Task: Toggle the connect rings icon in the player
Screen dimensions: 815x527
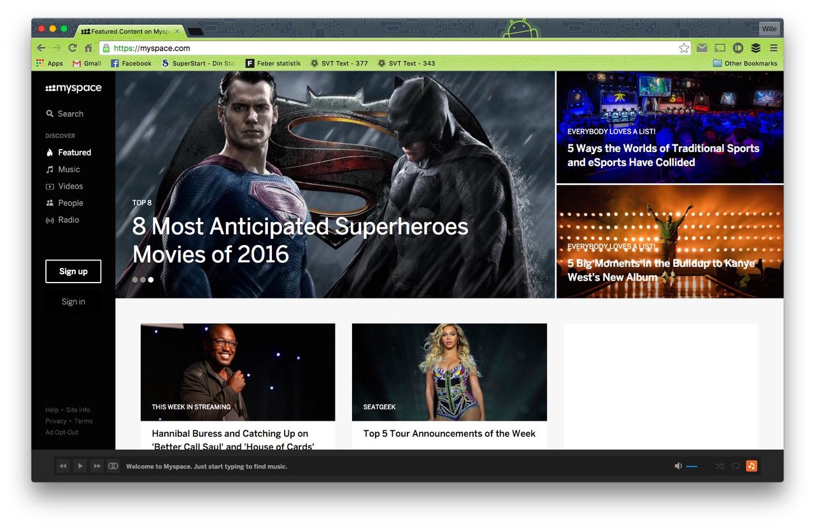Action: 113,466
